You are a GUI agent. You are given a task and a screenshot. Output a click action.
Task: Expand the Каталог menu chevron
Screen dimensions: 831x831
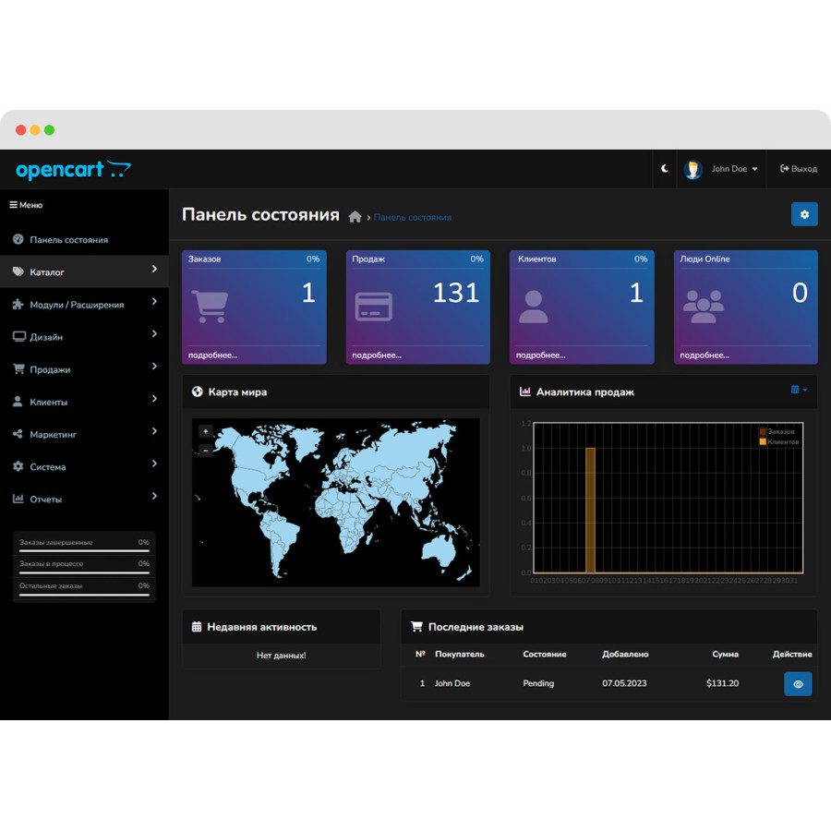154,270
